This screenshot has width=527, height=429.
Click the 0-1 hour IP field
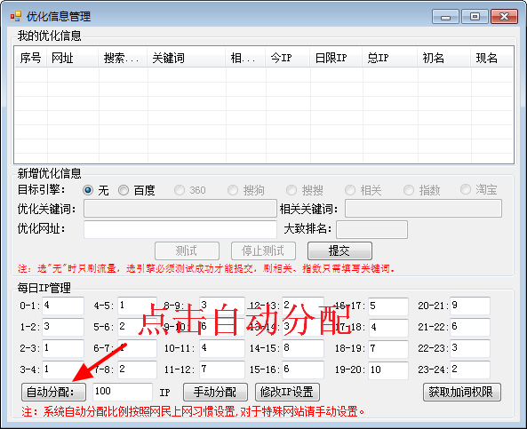[x=63, y=306]
